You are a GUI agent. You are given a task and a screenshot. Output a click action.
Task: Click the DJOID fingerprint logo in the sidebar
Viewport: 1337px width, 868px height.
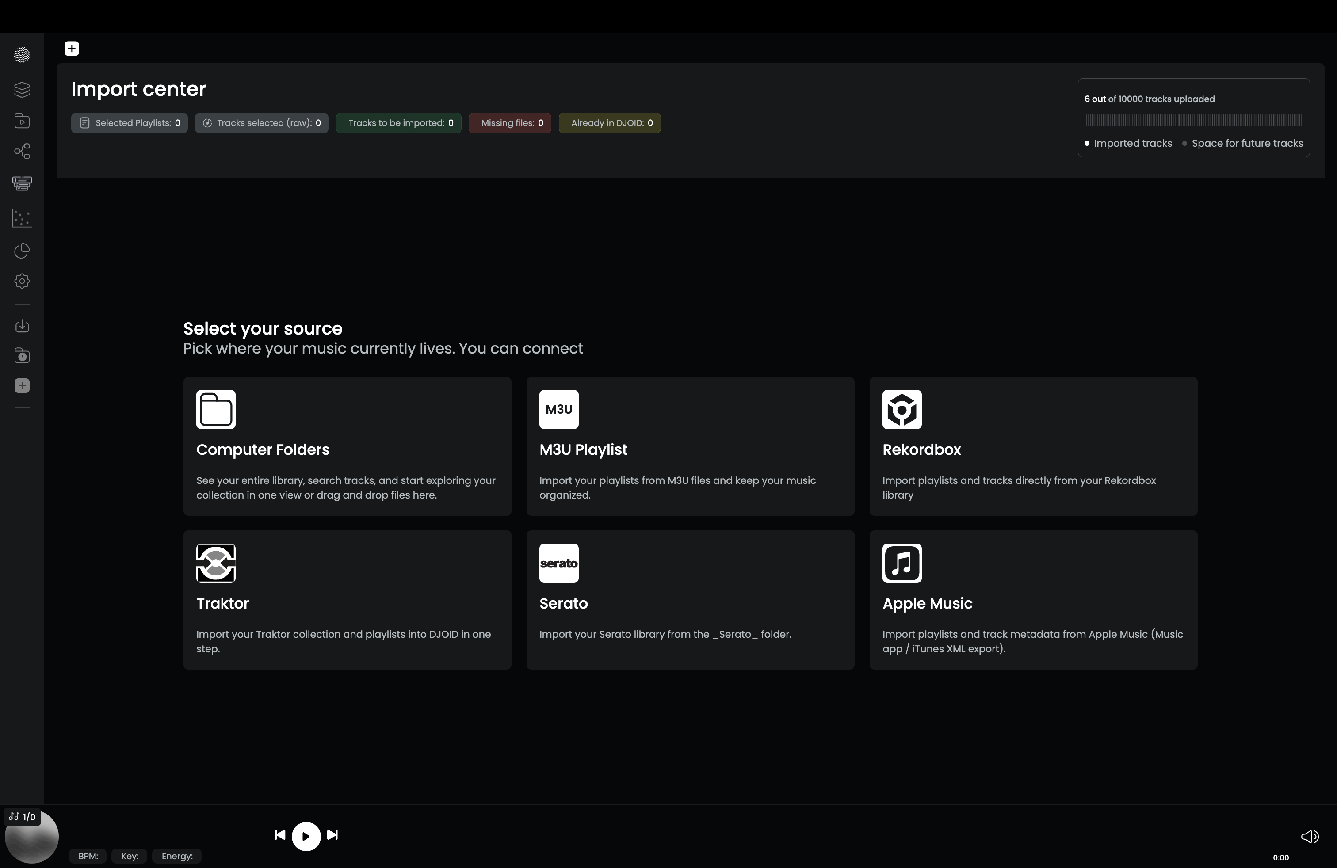(x=22, y=54)
